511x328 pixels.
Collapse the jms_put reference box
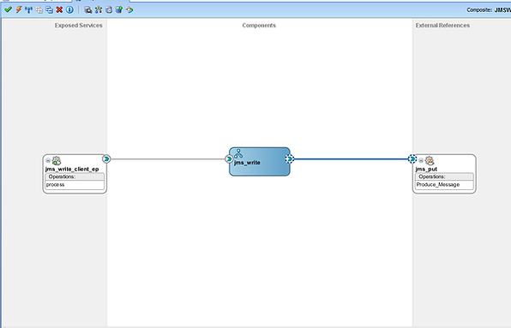click(421, 160)
